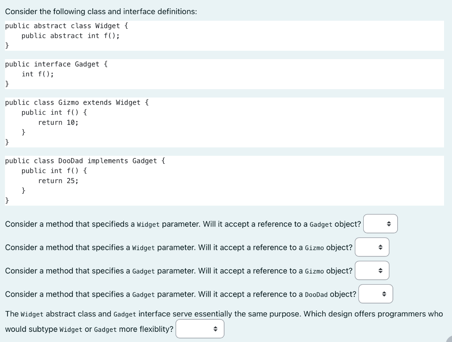
Task: Click the page resize handle at bottom right
Action: coord(448,339)
